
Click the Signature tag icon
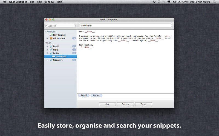click(x=51, y=60)
